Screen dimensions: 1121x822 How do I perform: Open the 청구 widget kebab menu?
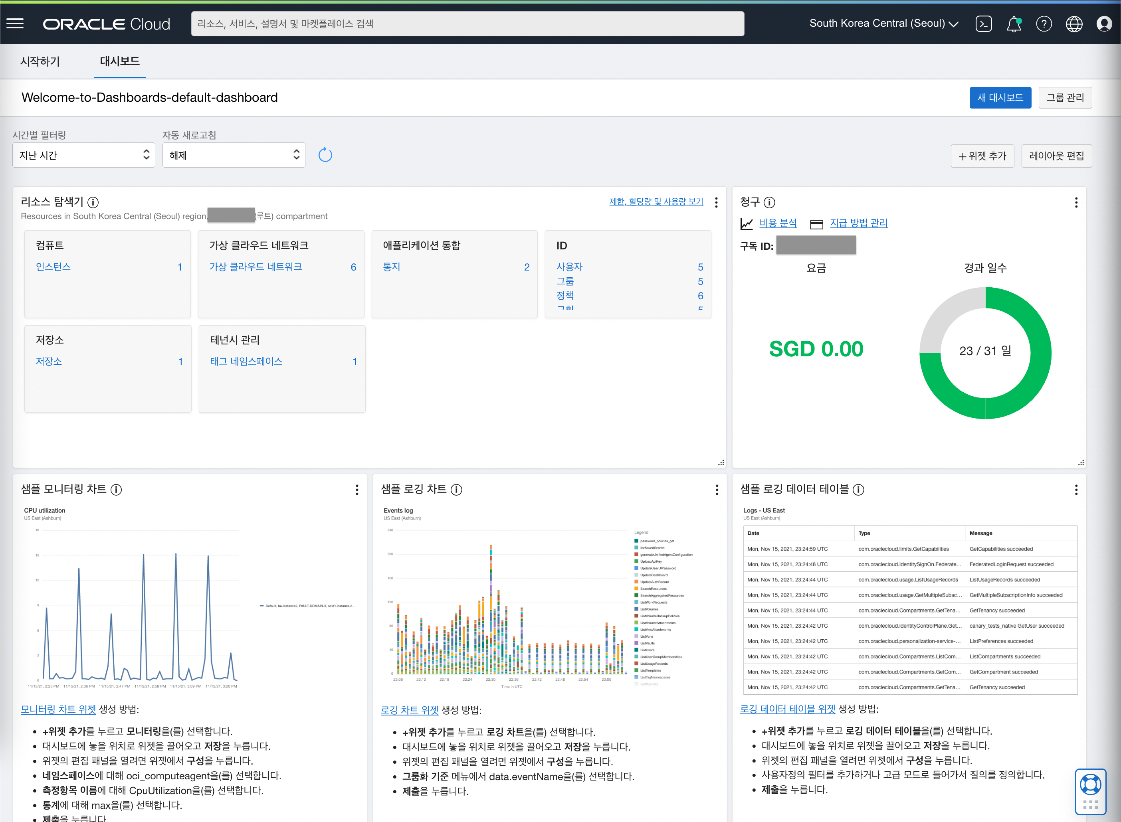point(1076,202)
